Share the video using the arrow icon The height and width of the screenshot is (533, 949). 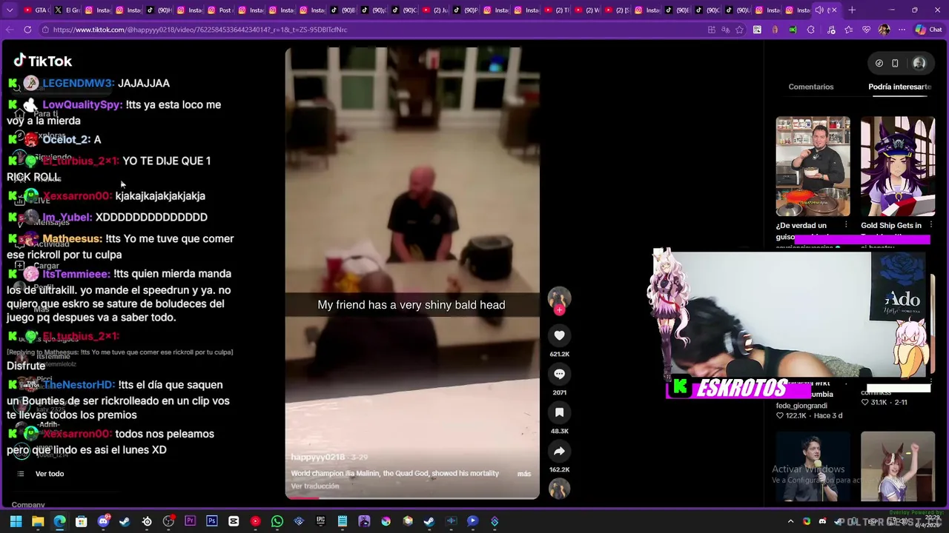(x=559, y=451)
